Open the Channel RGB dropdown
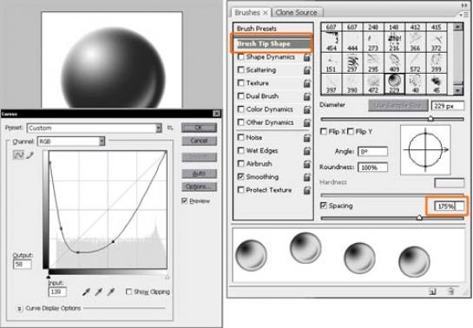 tap(71, 141)
